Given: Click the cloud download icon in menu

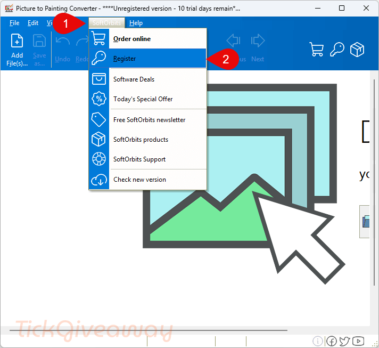Looking at the screenshot, I should coord(99,180).
